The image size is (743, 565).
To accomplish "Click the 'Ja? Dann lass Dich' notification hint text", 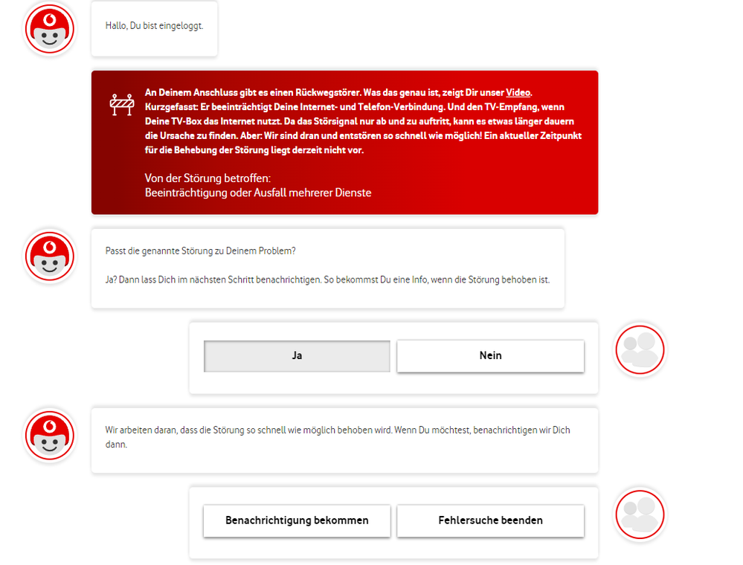I will point(327,280).
